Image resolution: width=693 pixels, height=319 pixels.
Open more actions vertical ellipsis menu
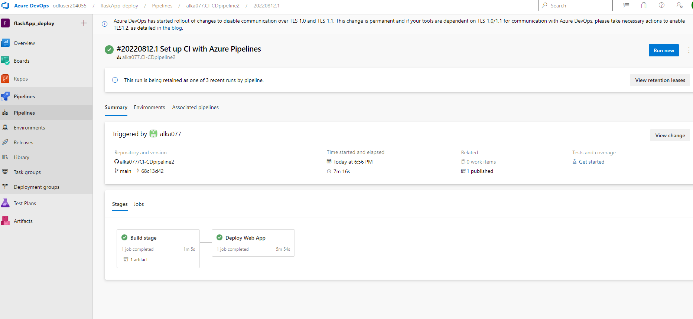point(689,50)
